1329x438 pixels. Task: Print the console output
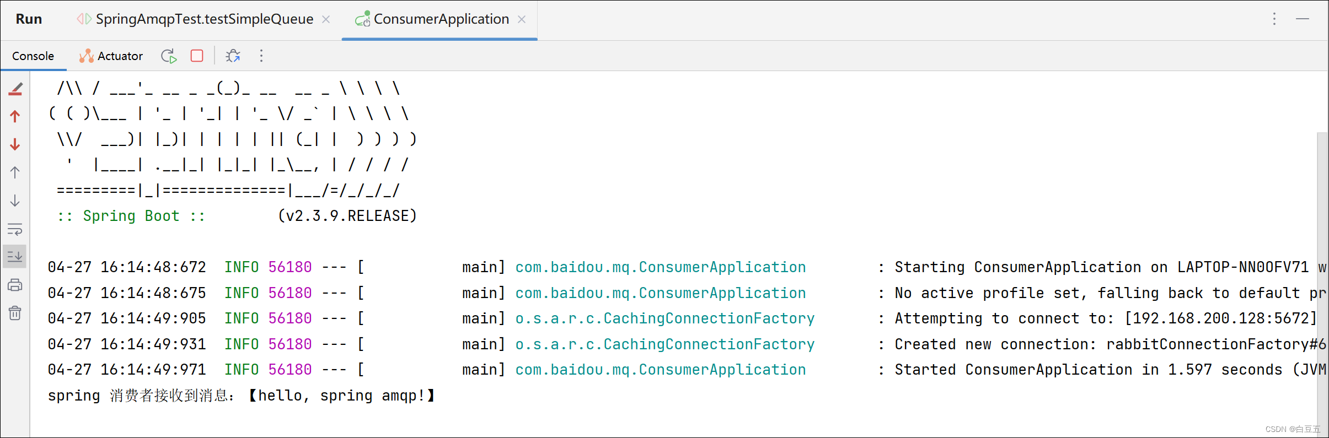[15, 285]
